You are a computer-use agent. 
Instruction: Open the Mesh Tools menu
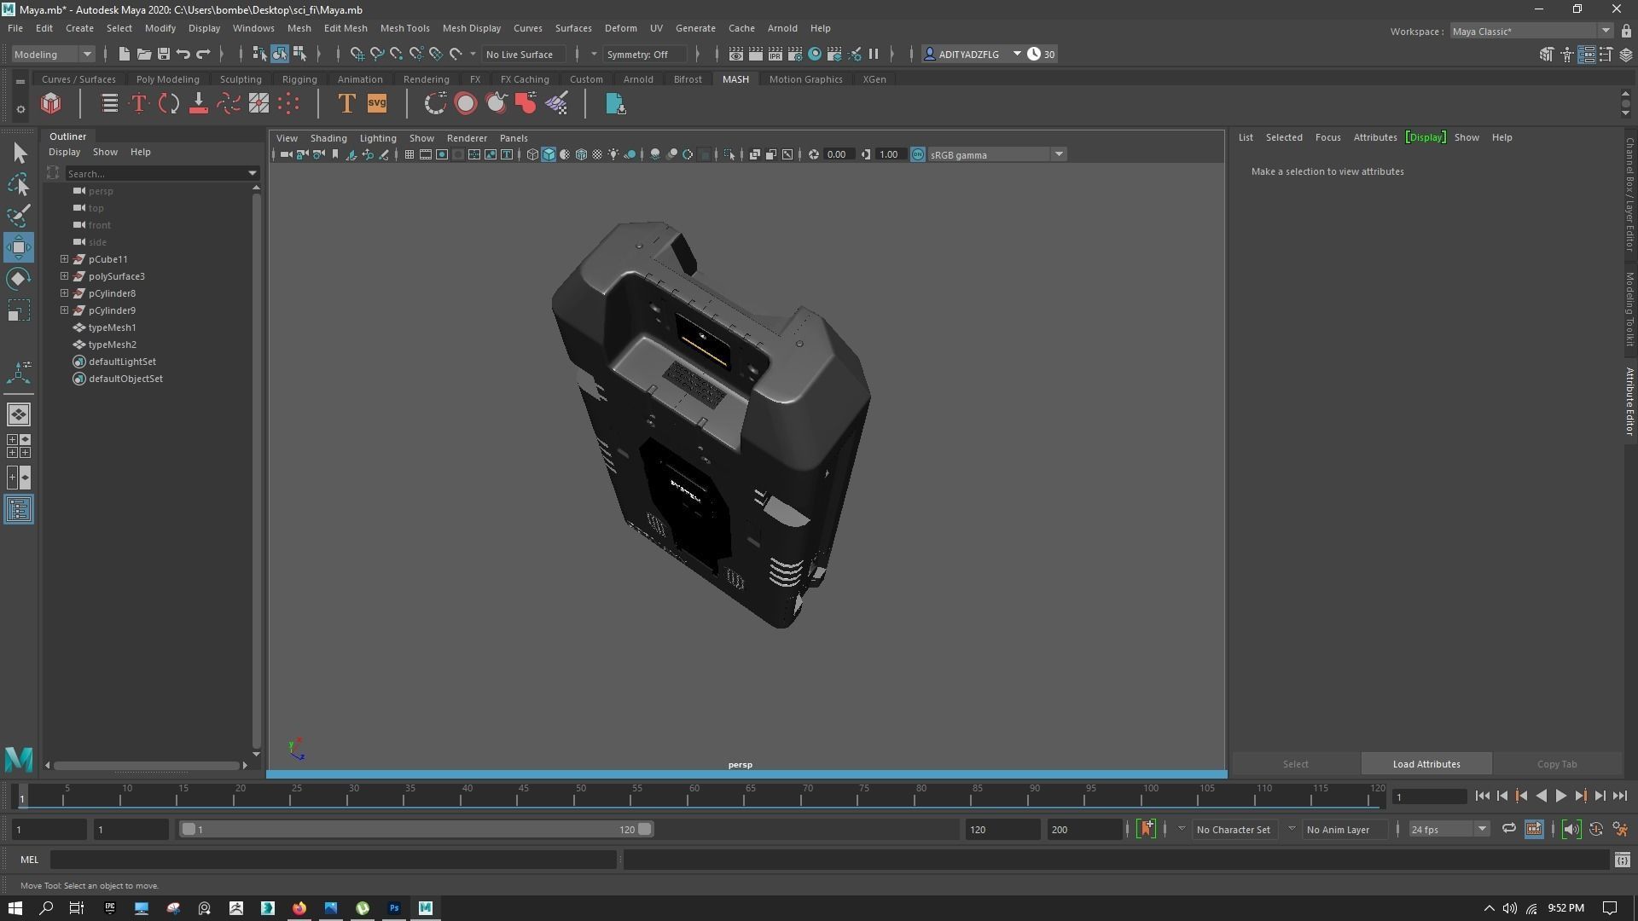pos(404,28)
